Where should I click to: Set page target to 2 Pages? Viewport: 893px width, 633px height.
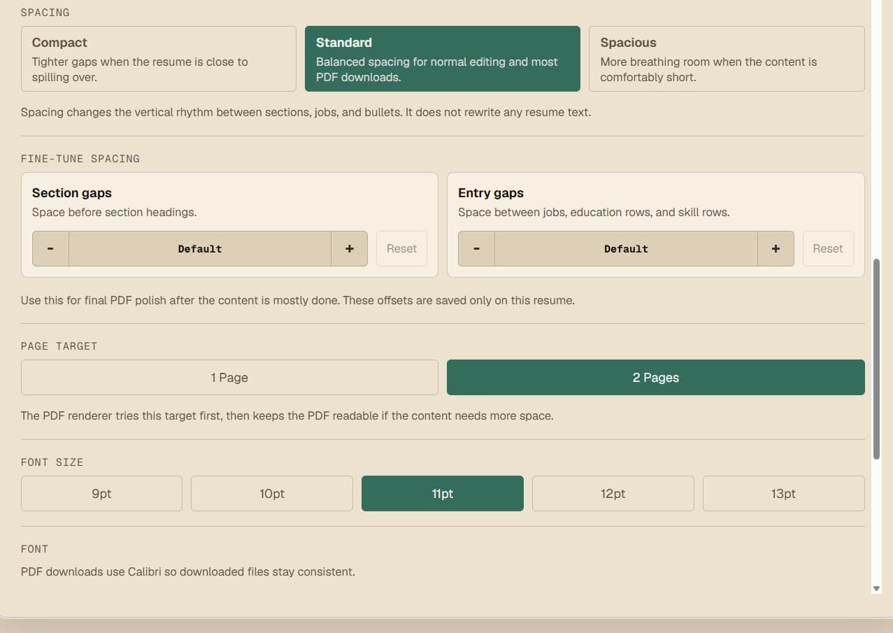(x=656, y=378)
